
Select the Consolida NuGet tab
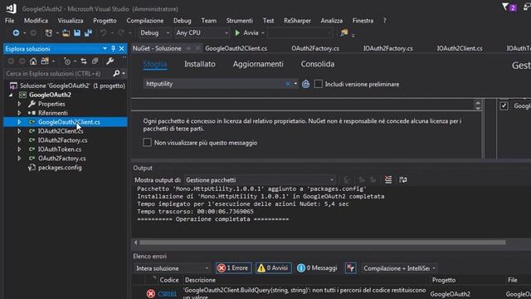[x=318, y=64]
